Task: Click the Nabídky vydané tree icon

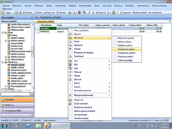Action: pos(9,68)
